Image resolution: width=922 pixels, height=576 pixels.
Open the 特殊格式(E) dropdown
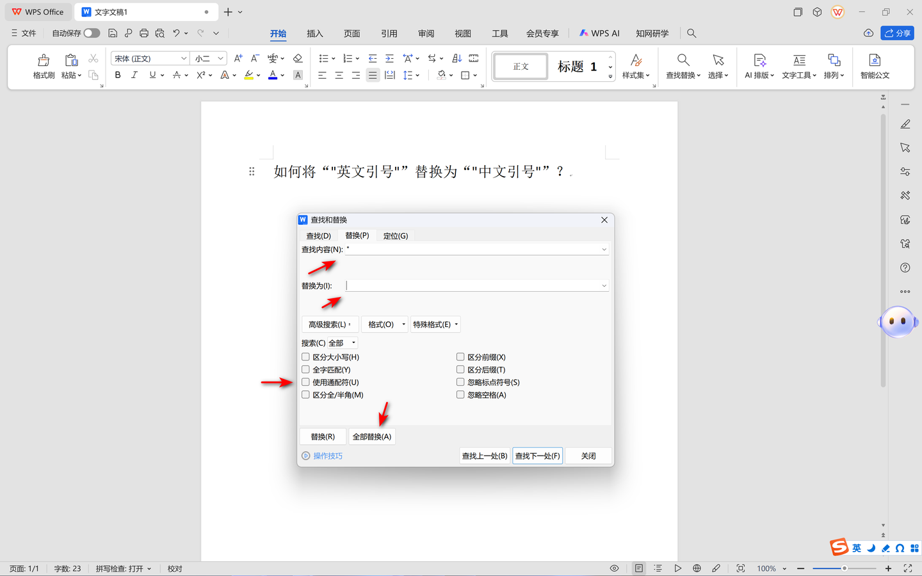[x=435, y=324]
